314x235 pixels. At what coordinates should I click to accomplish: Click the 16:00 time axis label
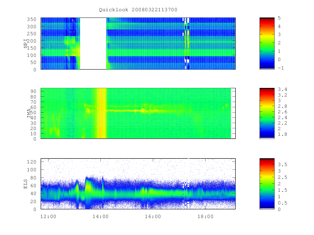coord(153,216)
